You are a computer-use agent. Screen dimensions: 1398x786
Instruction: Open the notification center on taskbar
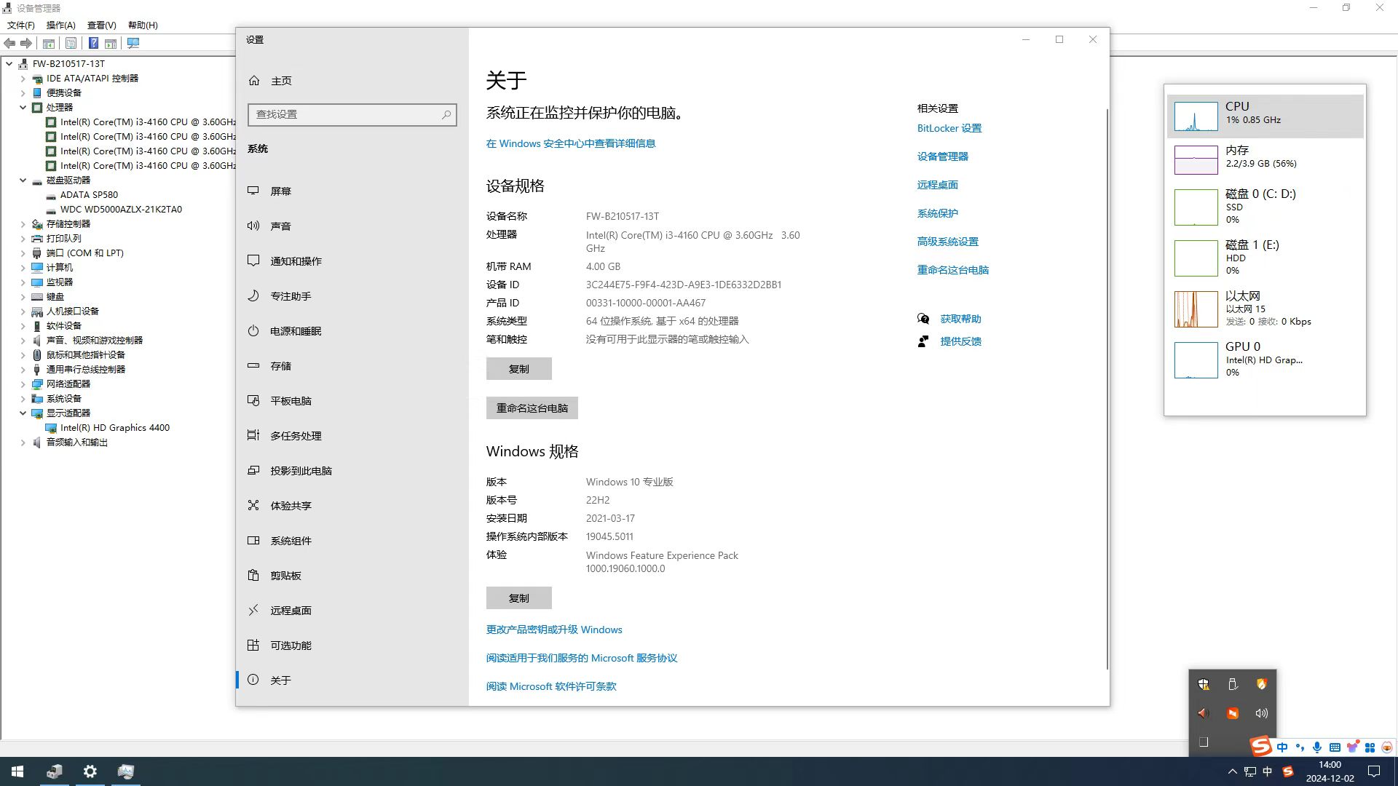pyautogui.click(x=1374, y=771)
